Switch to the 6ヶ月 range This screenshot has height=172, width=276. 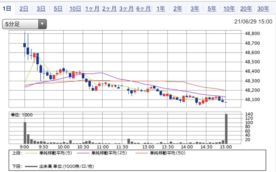(x=143, y=8)
